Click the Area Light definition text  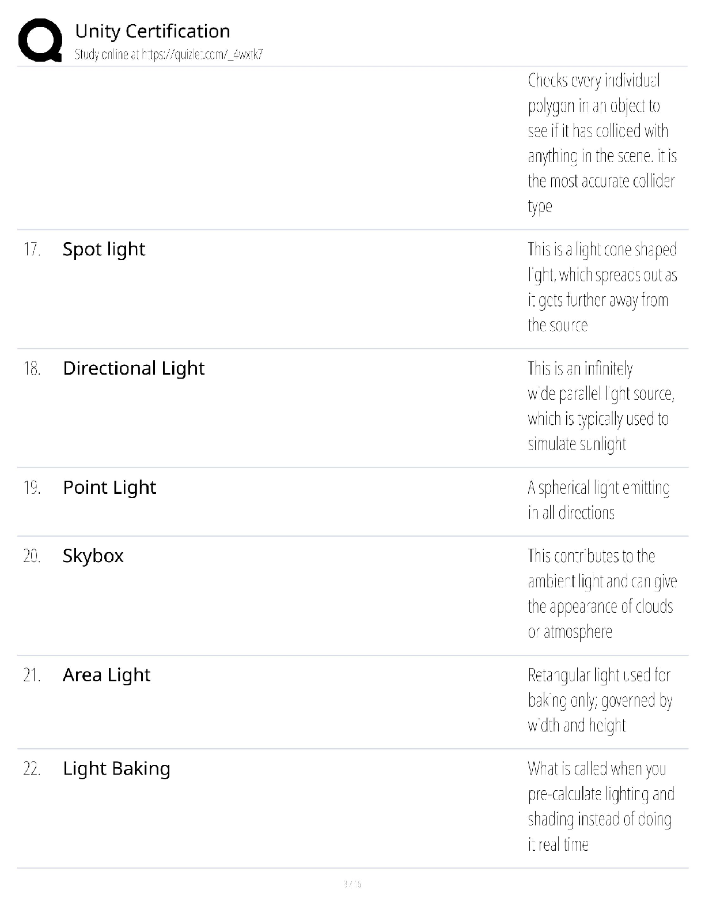[600, 700]
